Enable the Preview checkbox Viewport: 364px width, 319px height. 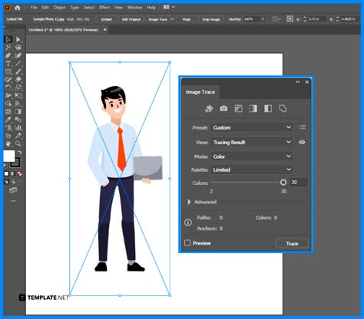tap(187, 243)
